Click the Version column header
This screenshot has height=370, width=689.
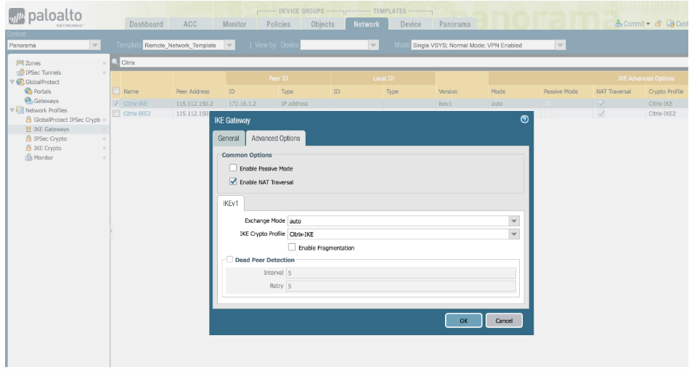[x=448, y=91]
